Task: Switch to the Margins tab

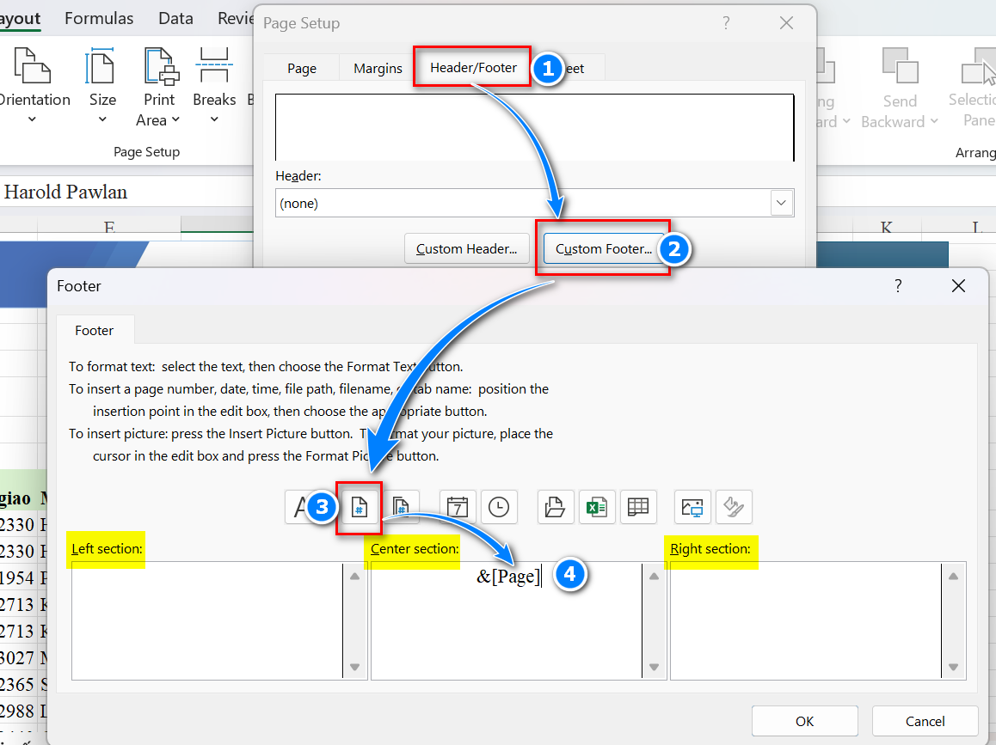Action: point(378,69)
